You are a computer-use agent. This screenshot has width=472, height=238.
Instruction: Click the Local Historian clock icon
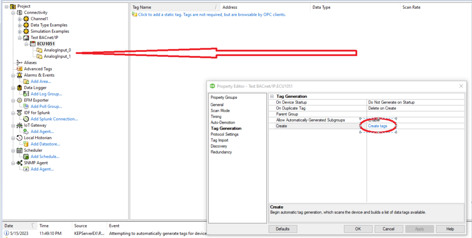click(19, 138)
